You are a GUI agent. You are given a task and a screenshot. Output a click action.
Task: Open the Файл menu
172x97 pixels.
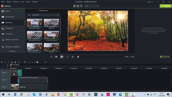3,2
